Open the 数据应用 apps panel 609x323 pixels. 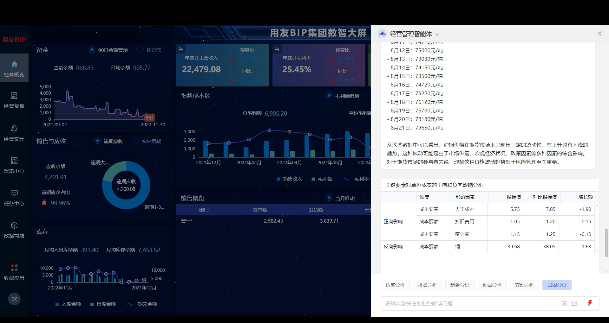click(x=14, y=272)
